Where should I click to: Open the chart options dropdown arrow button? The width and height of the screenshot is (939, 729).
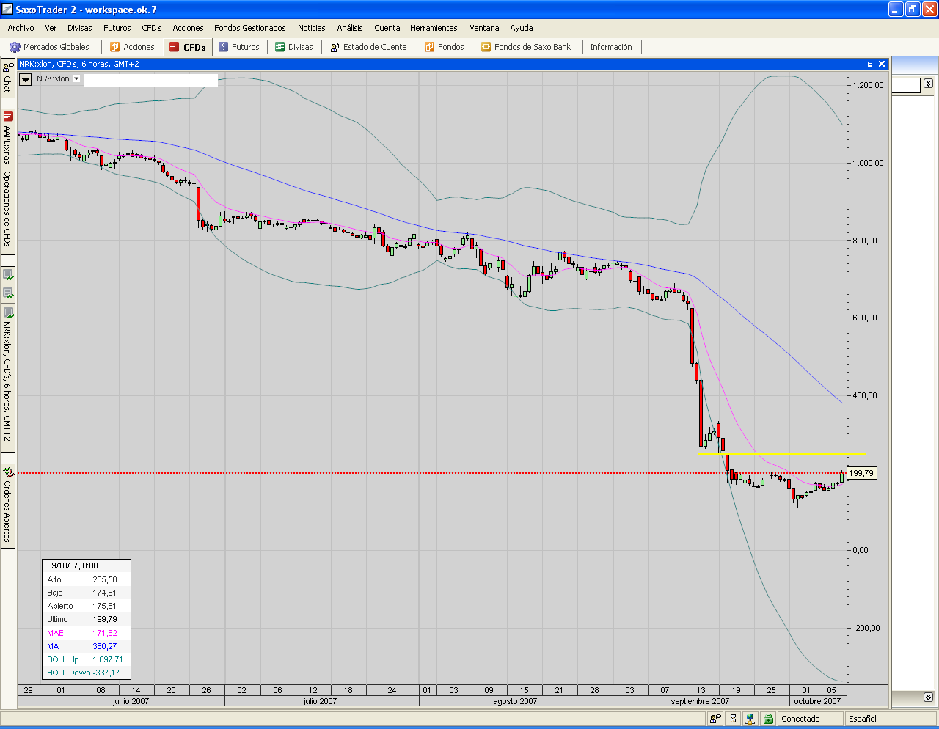(26, 79)
